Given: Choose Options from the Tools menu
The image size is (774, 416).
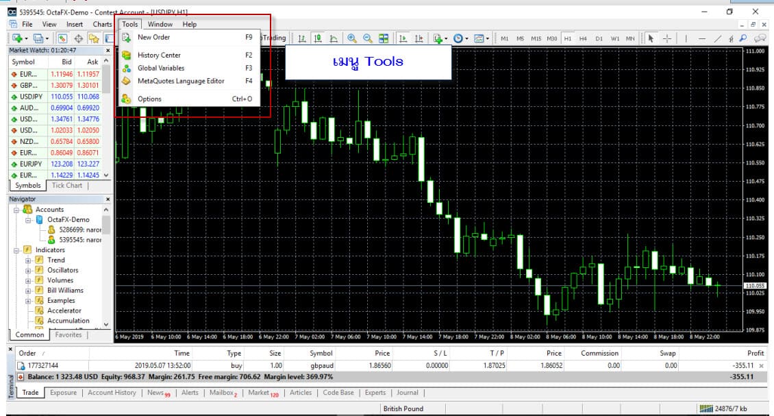Looking at the screenshot, I should point(149,99).
